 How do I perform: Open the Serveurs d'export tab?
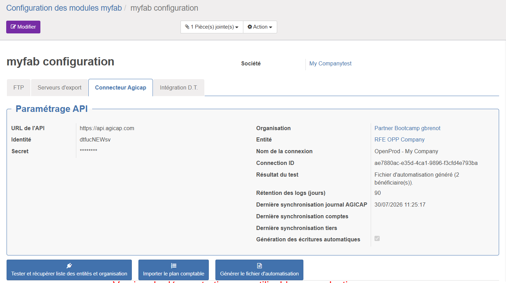point(60,88)
